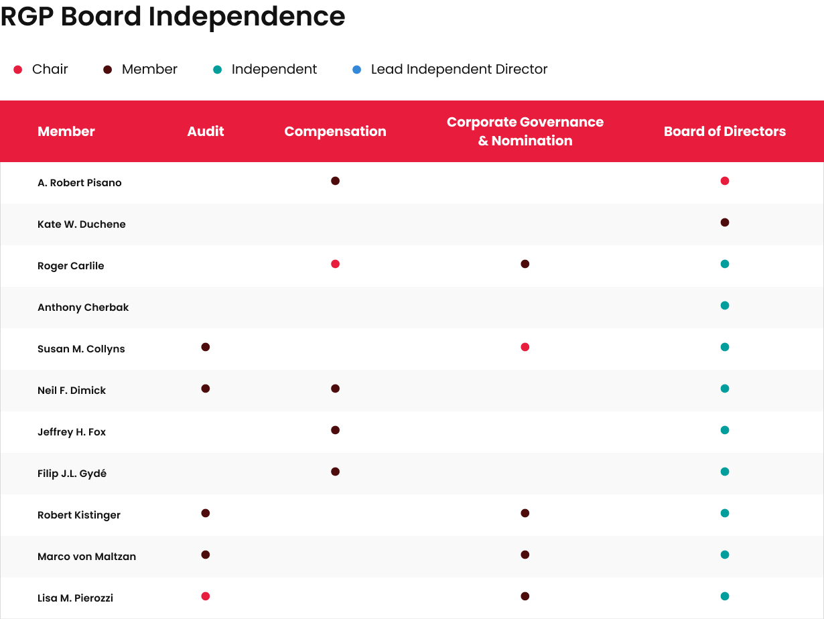This screenshot has height=619, width=824.
Task: Click Anthony Cherbak's independent Board dot
Action: pos(724,305)
